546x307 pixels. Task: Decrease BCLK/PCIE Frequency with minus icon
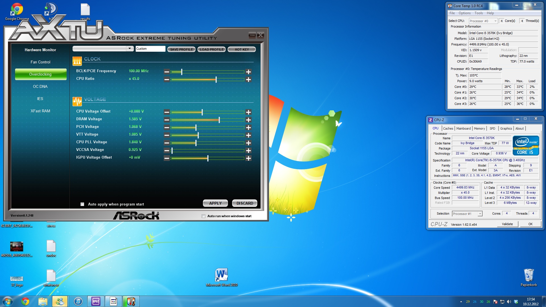pyautogui.click(x=167, y=72)
